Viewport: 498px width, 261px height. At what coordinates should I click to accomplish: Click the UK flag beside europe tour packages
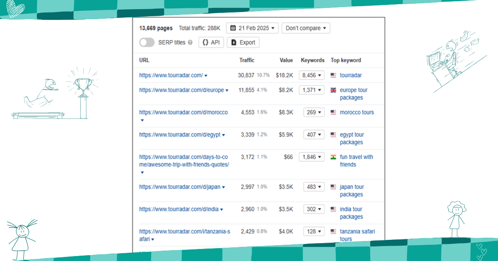(x=333, y=90)
